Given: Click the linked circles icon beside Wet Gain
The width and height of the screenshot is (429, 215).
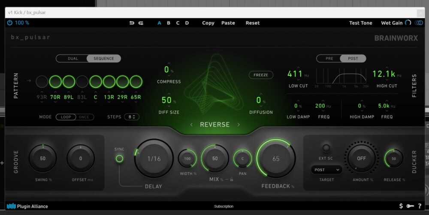Looking at the screenshot, I should [x=419, y=23].
